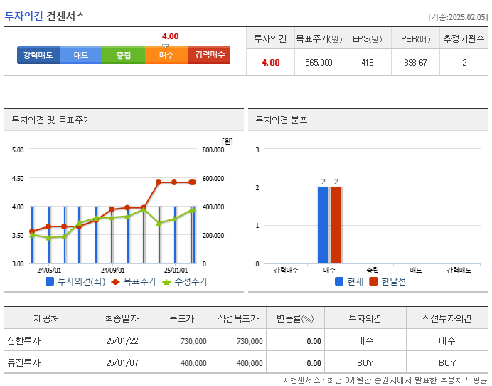492x386 pixels.
Task: Click the red 목표주가 legend marker
Action: (x=115, y=282)
